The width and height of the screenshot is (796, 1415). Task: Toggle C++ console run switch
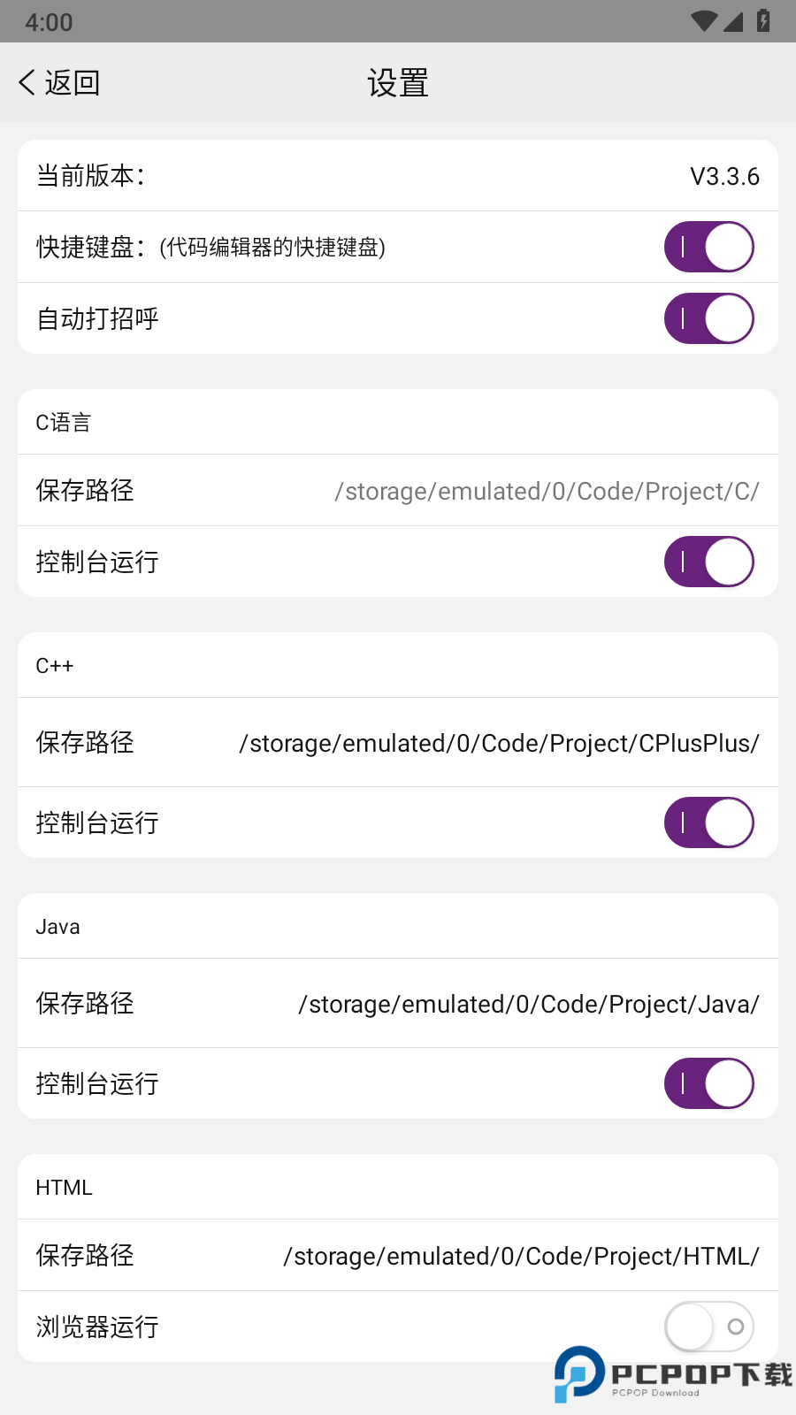click(708, 822)
